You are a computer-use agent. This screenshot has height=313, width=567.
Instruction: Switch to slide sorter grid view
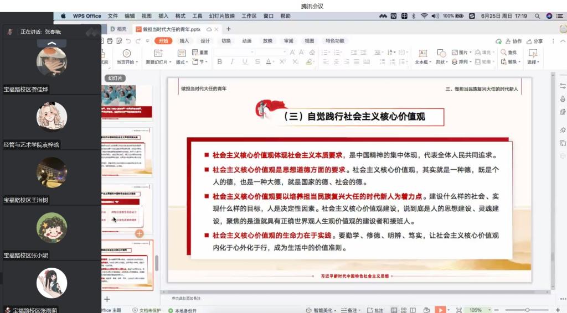(x=404, y=310)
